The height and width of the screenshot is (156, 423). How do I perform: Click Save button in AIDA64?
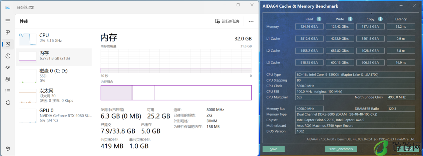[x=274, y=149]
